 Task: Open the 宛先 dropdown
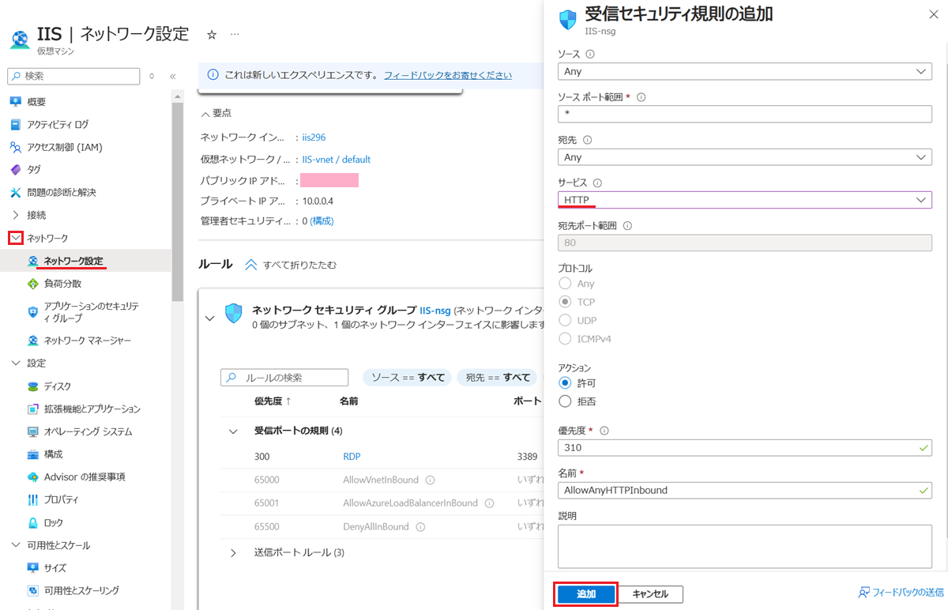point(745,157)
